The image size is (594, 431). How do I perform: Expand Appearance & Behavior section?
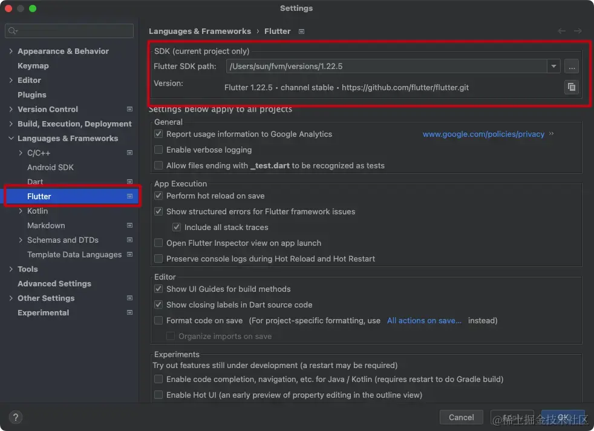(11, 51)
